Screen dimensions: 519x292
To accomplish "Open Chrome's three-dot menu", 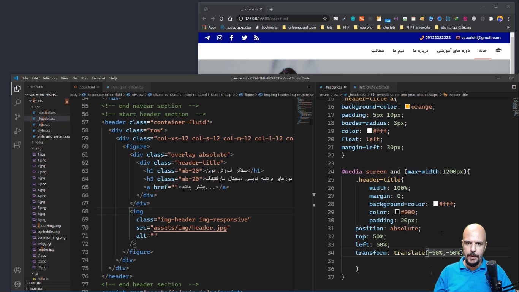I will pyautogui.click(x=509, y=19).
